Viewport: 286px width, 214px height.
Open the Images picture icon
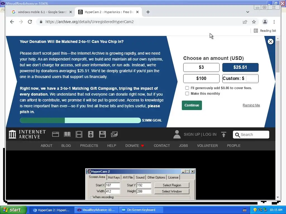click(114, 134)
